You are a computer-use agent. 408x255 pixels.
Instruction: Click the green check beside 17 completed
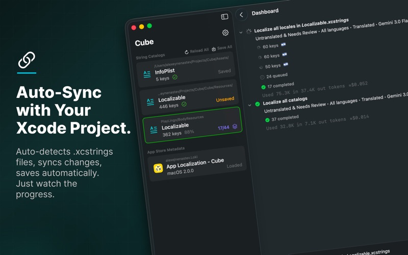tap(263, 87)
